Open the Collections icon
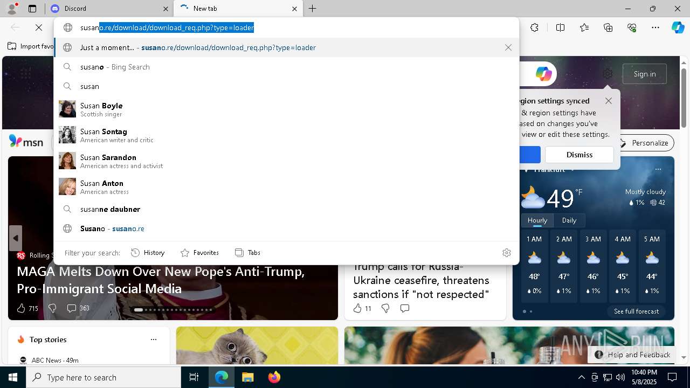This screenshot has height=388, width=690. coord(608,27)
